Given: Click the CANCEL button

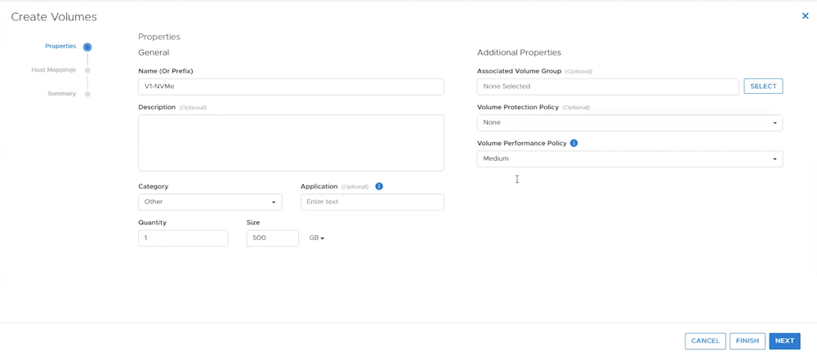Looking at the screenshot, I should point(705,341).
